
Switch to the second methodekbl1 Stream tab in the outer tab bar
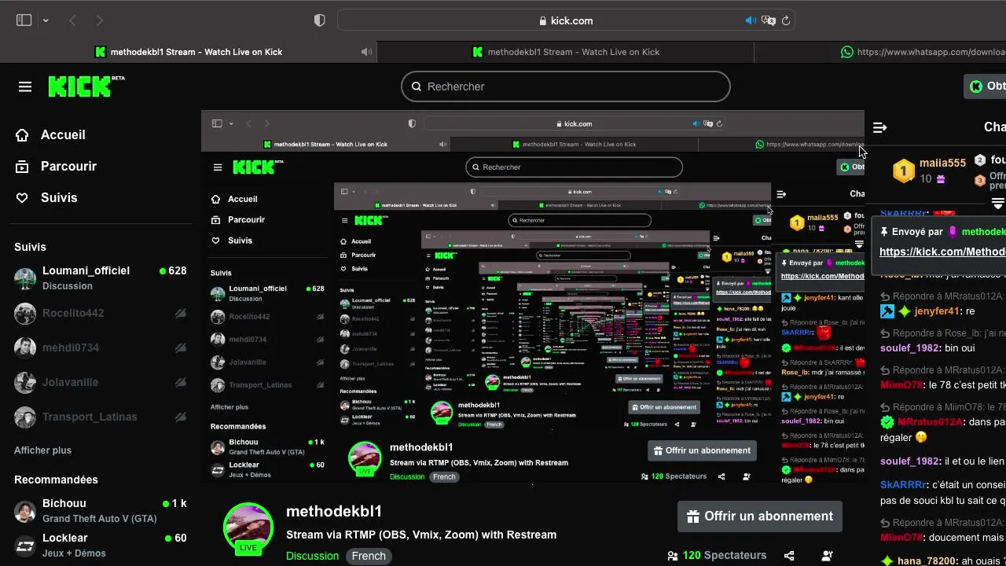click(566, 52)
